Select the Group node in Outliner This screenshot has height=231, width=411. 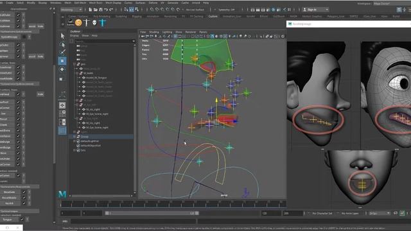coord(84,137)
